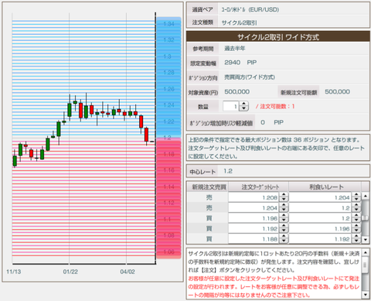Raise the 1.192 buy target rate
The width and height of the screenshot is (371, 301).
[284, 226]
